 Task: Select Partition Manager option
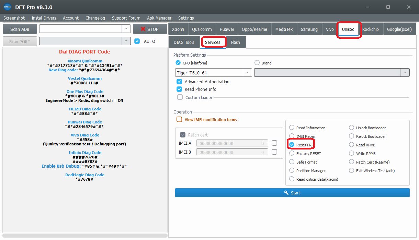(x=292, y=170)
